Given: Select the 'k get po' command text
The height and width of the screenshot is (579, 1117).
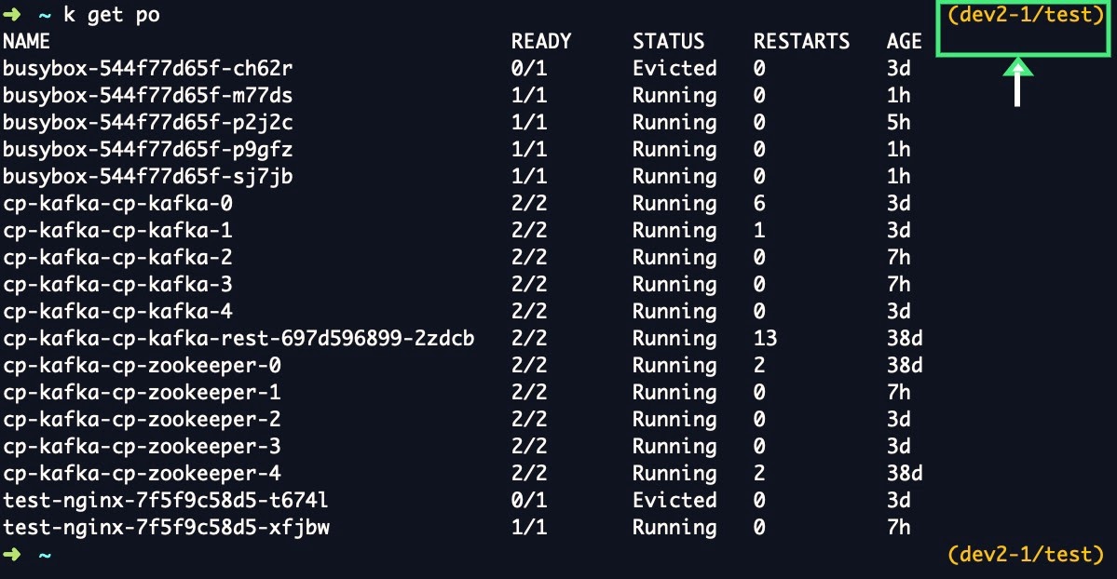Looking at the screenshot, I should [x=111, y=15].
